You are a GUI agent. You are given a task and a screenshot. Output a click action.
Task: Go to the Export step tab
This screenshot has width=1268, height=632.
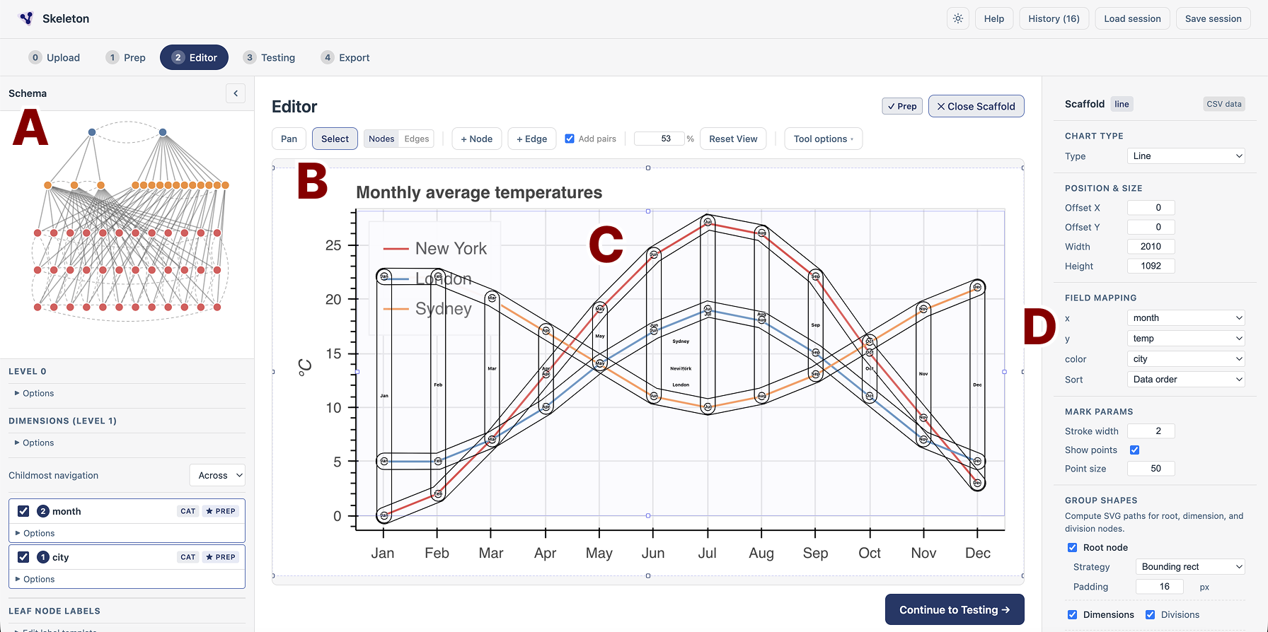pos(346,57)
